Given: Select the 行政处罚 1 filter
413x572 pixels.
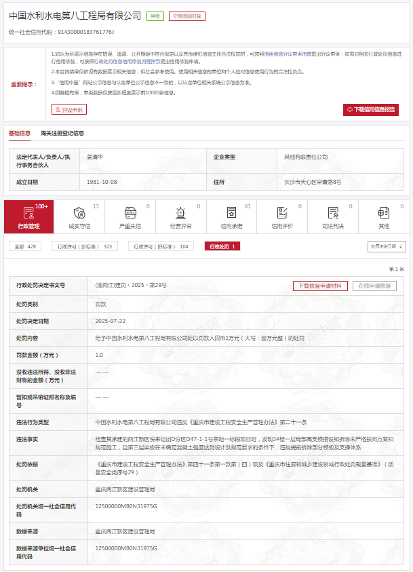Looking at the screenshot, I should coord(222,246).
